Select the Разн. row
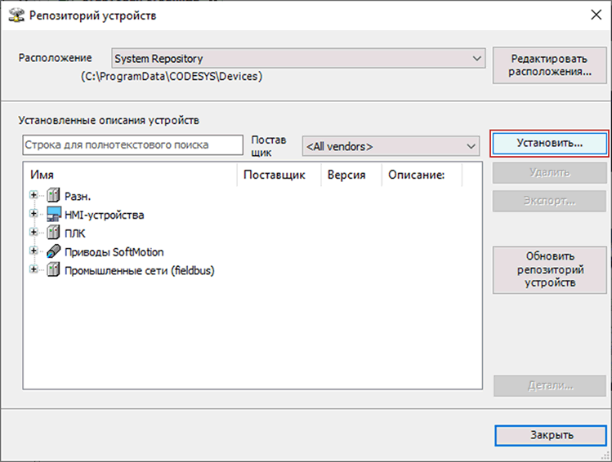The height and width of the screenshot is (462, 612). (x=78, y=196)
